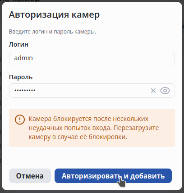Clear the password with the X icon
Image resolution: width=184 pixels, height=193 pixels.
click(153, 91)
